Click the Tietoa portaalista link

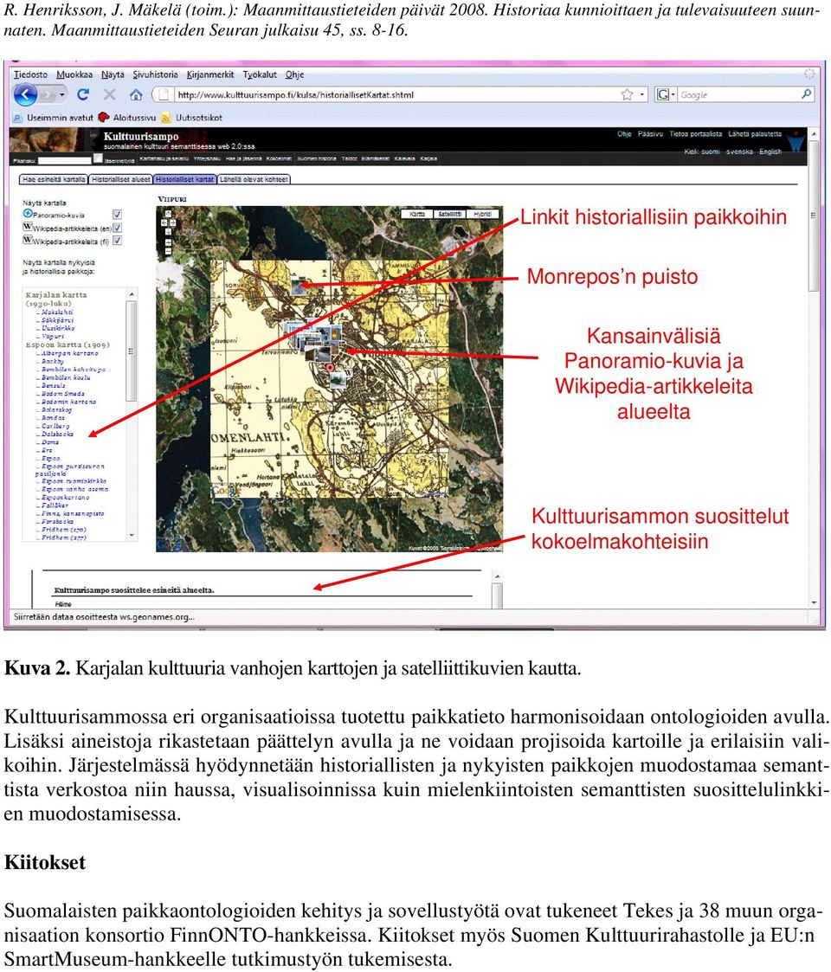tap(695, 134)
